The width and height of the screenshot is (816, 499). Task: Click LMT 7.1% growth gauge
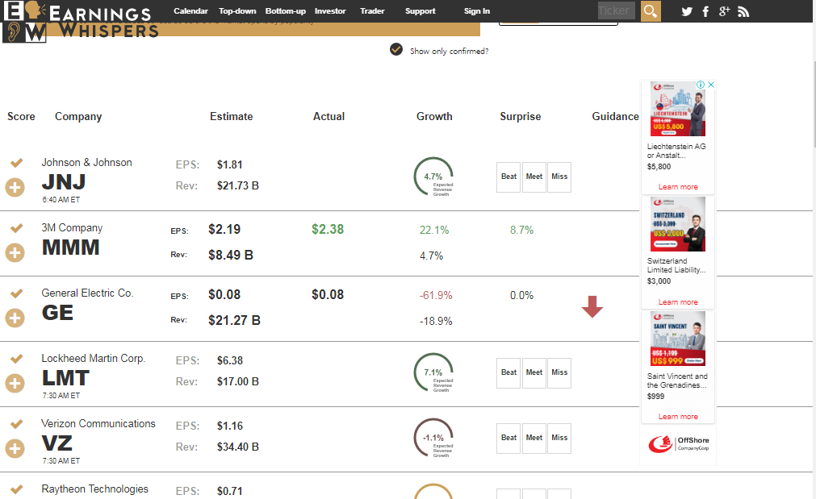pyautogui.click(x=433, y=372)
